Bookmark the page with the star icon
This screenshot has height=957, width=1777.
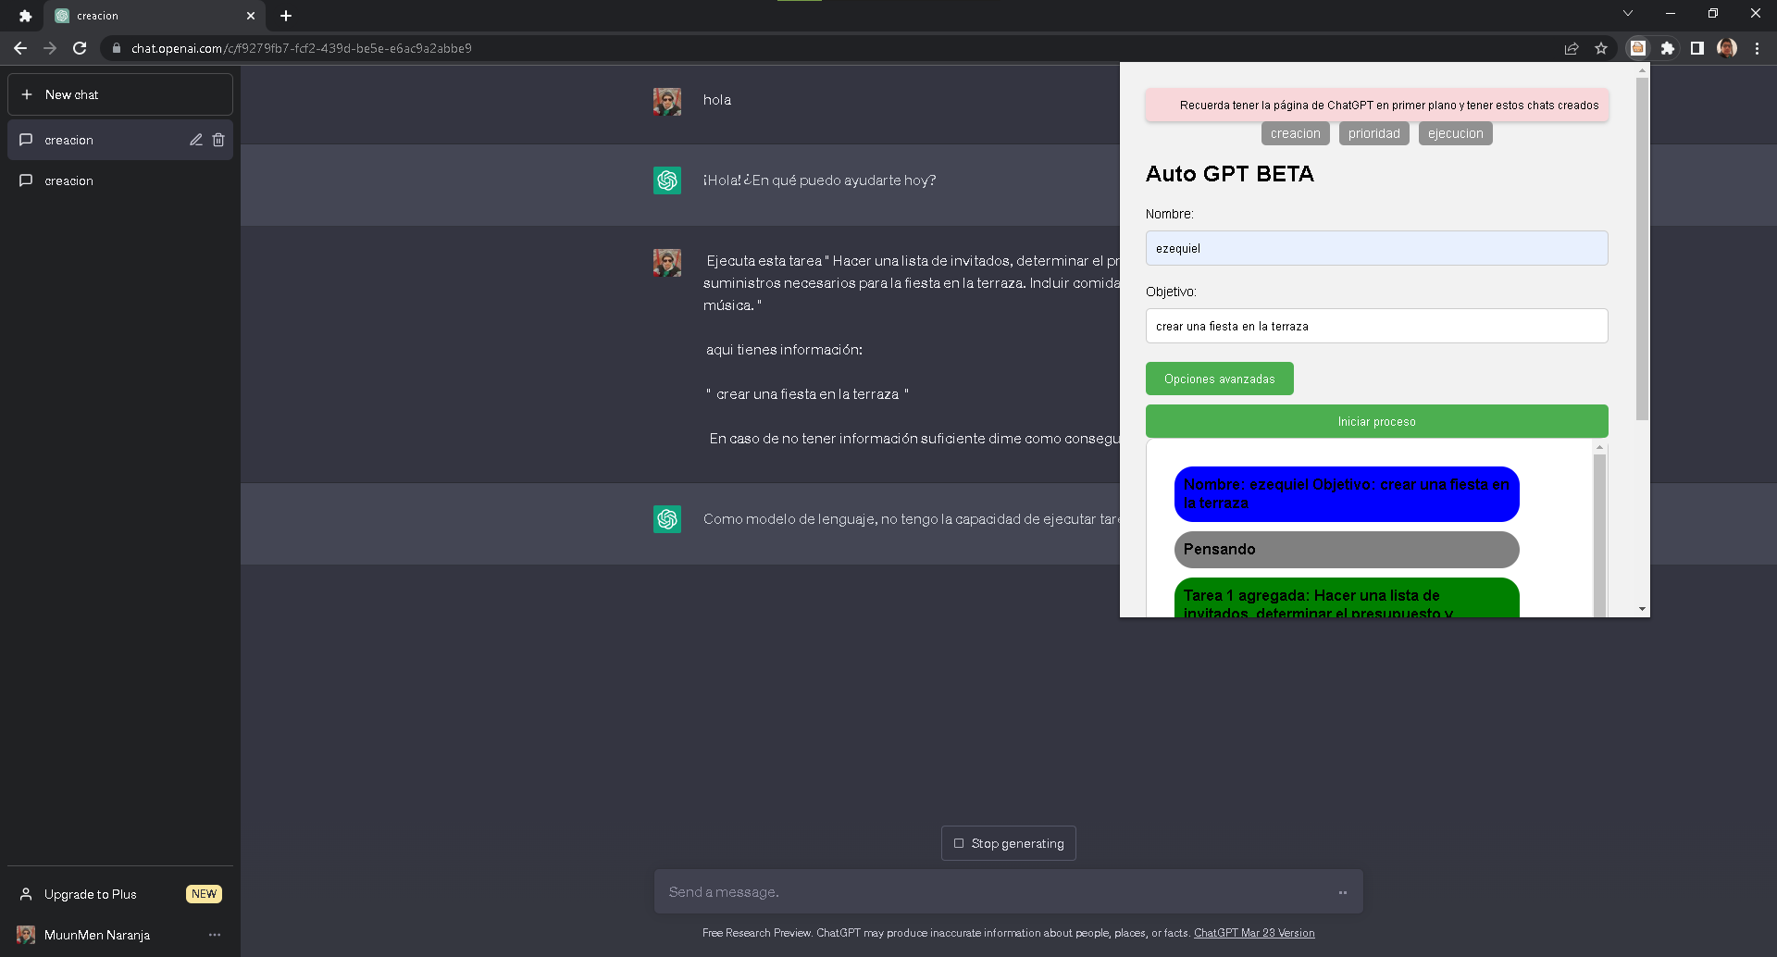(x=1602, y=48)
